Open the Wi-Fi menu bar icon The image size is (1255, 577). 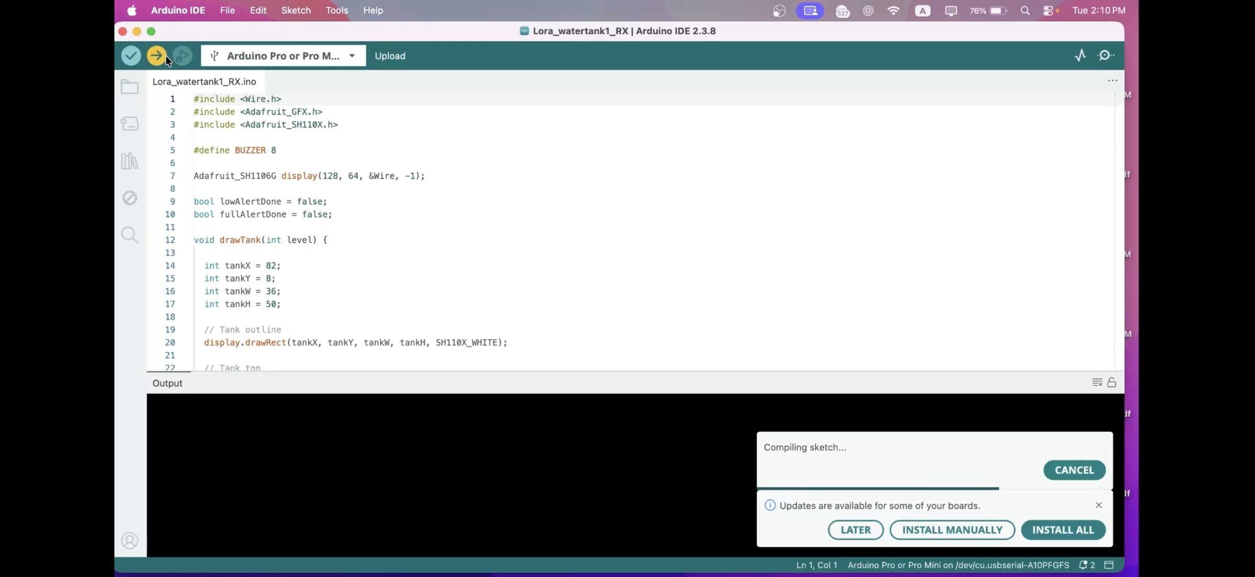tap(894, 10)
